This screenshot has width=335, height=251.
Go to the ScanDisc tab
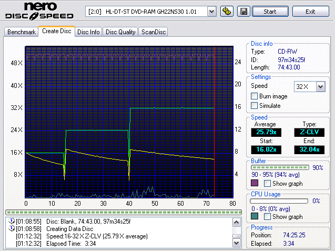tap(153, 32)
